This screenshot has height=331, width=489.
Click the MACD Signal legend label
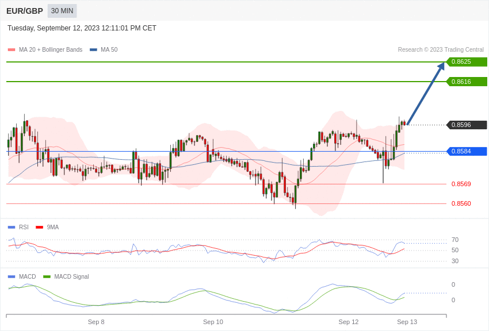pos(71,276)
